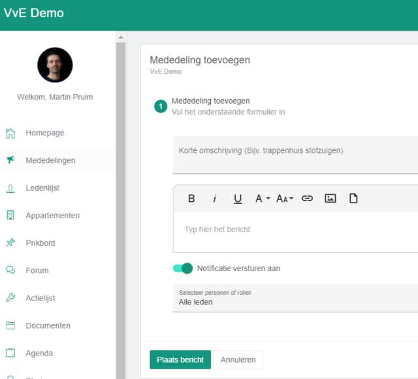Viewport: 418px width, 379px height.
Task: Apply underline formatting in editor
Action: (237, 199)
